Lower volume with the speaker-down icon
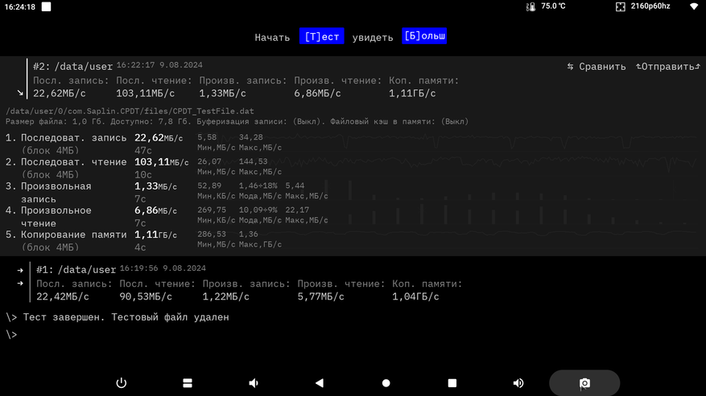 254,383
